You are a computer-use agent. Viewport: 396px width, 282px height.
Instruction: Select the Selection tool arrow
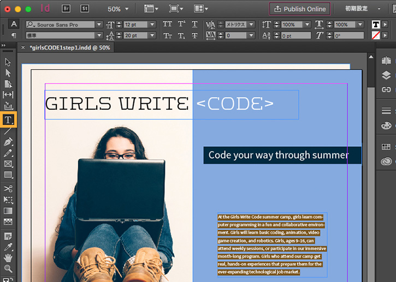point(8,62)
